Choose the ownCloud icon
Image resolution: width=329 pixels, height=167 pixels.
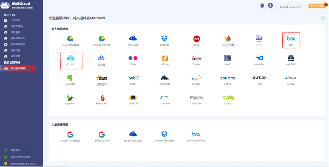pos(165,78)
